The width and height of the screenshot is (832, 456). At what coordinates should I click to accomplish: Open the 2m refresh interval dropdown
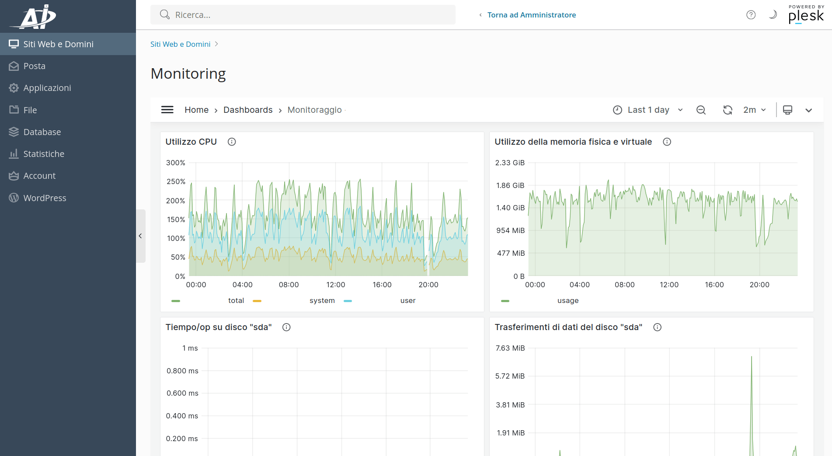(x=755, y=110)
